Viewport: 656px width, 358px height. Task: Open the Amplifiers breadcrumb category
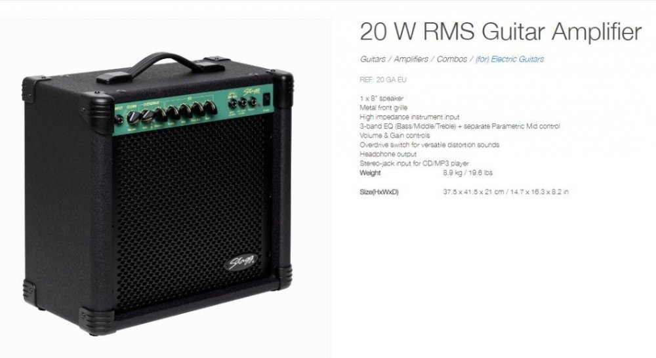point(411,60)
